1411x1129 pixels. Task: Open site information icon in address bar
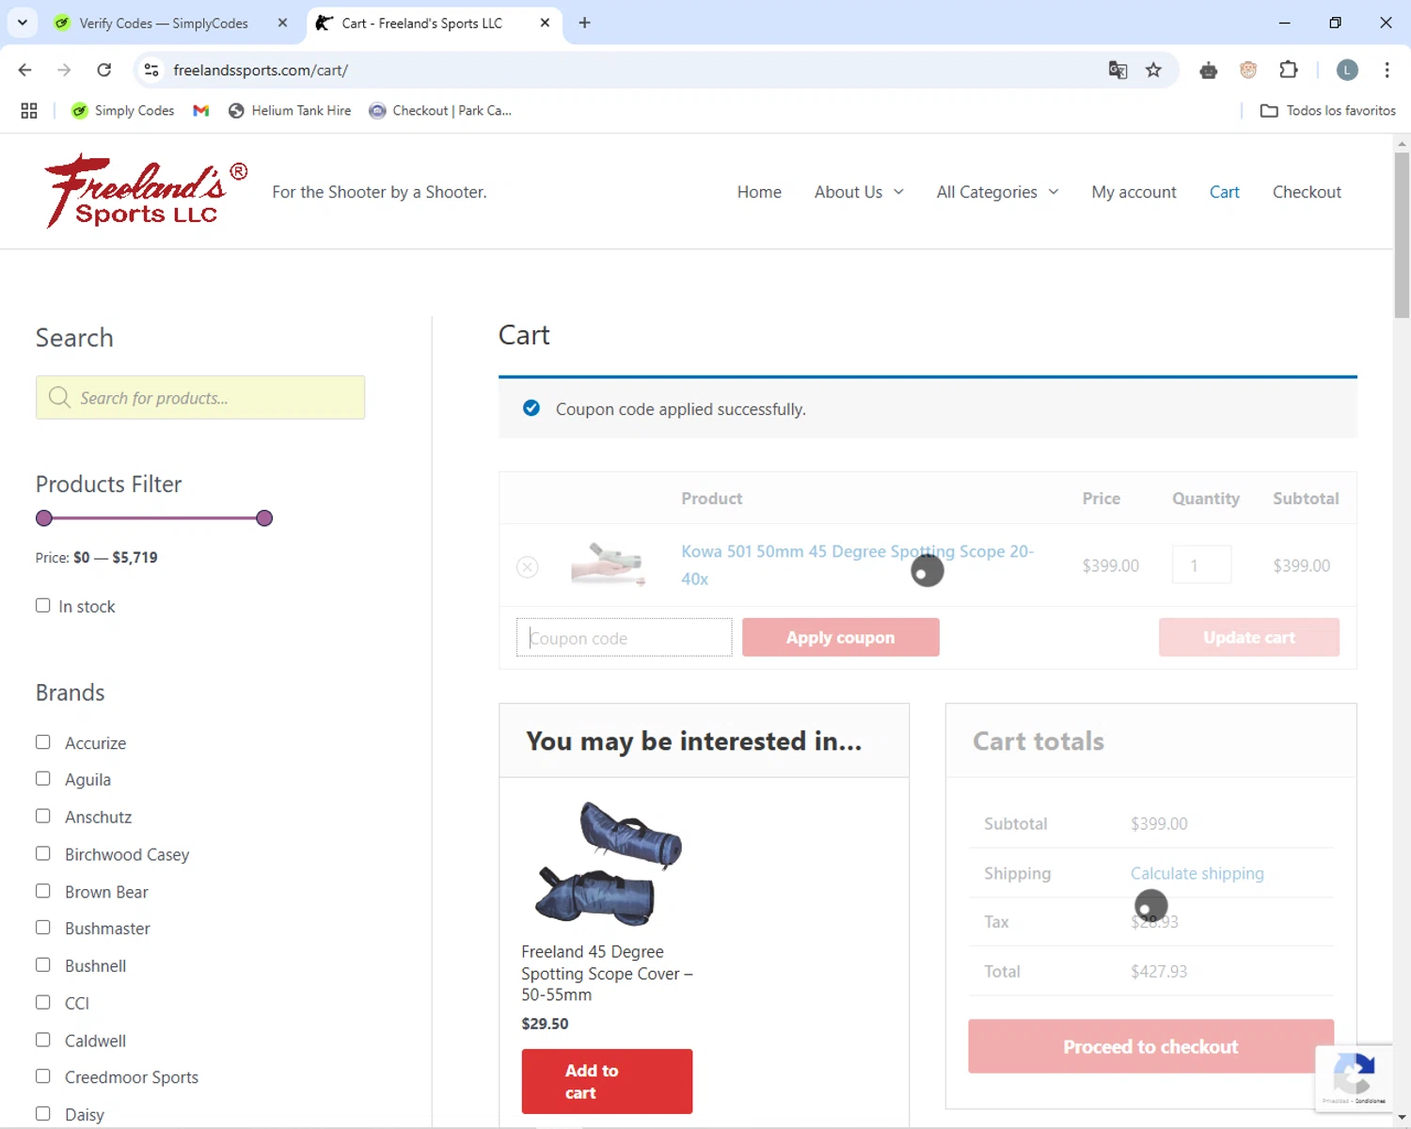tap(151, 70)
